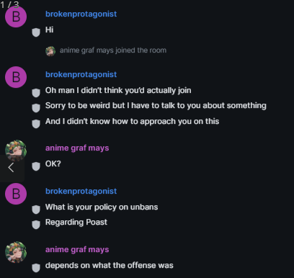Click the small avatar in the joined-the-room notice
Screen dimensions: 294x278
click(50, 51)
